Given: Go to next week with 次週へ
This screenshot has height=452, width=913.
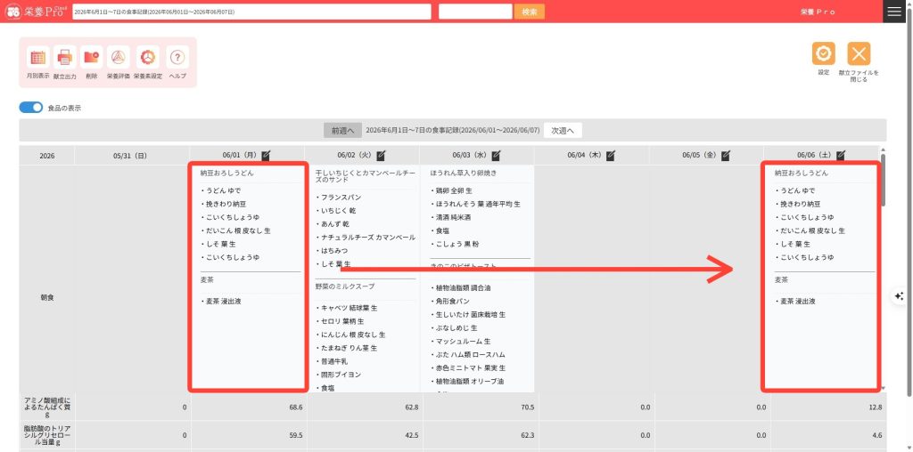Looking at the screenshot, I should tap(563, 131).
